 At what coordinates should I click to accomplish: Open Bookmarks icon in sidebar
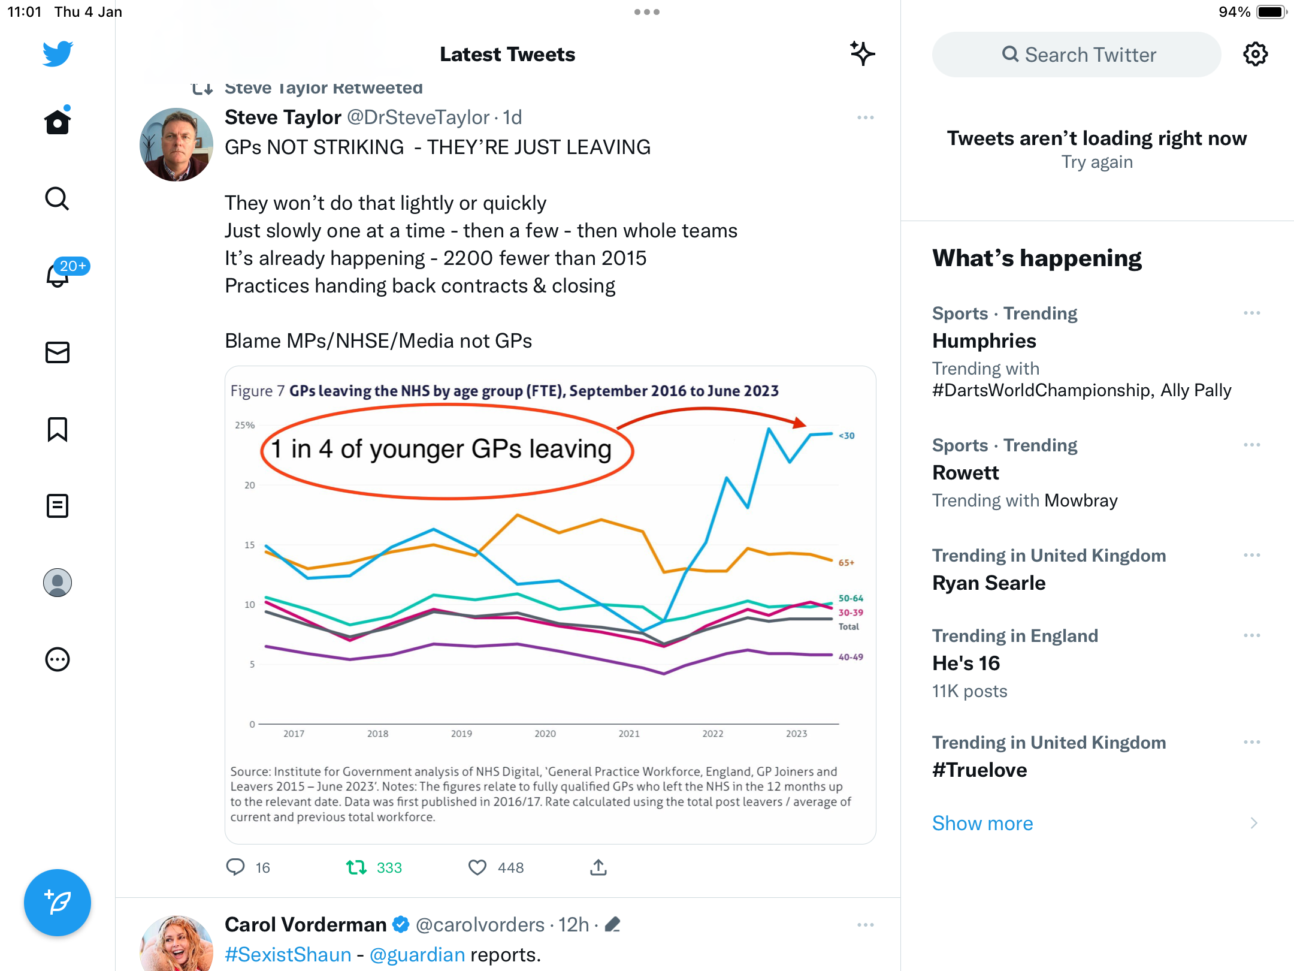pos(58,429)
